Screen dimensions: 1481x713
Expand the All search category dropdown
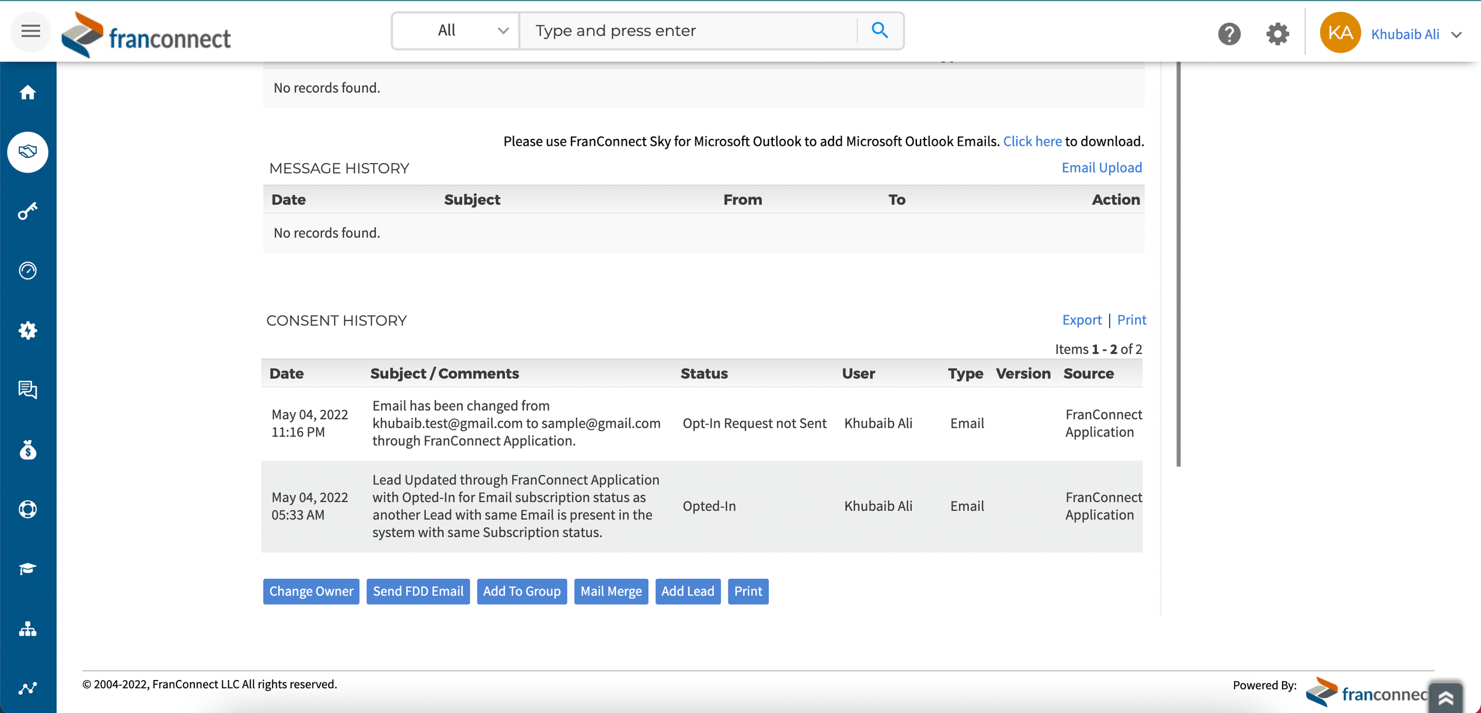(x=456, y=31)
